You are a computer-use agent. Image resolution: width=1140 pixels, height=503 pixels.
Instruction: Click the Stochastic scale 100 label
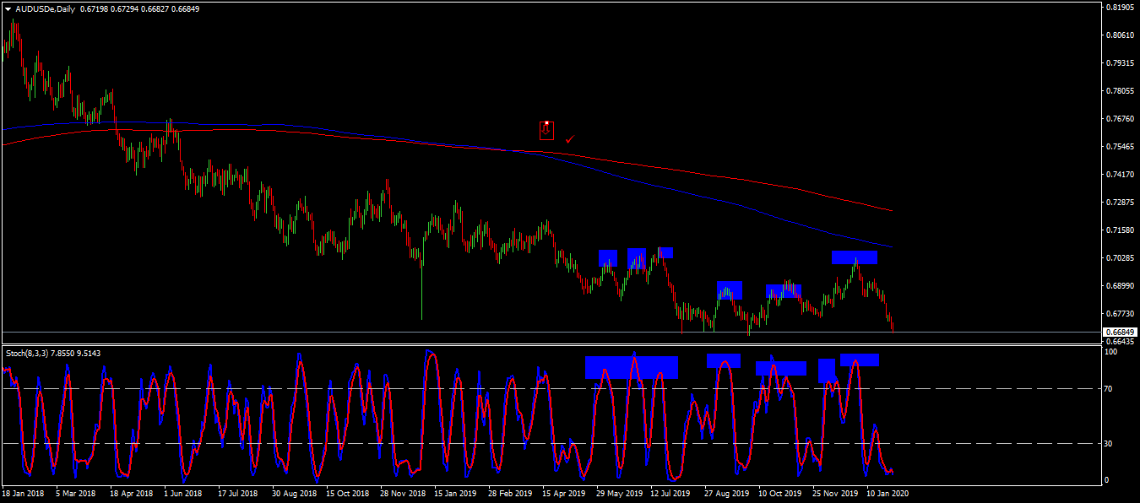coord(1111,351)
